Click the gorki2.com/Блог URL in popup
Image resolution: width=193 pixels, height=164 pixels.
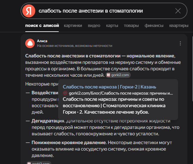(121, 93)
